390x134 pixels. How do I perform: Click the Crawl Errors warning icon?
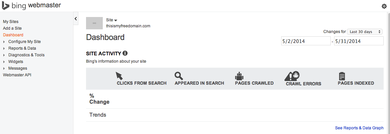coord(292,76)
